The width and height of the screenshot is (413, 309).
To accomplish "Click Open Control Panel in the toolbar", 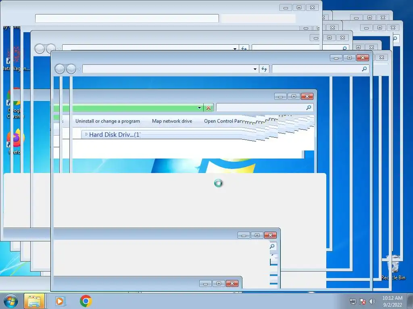I will tap(223, 121).
